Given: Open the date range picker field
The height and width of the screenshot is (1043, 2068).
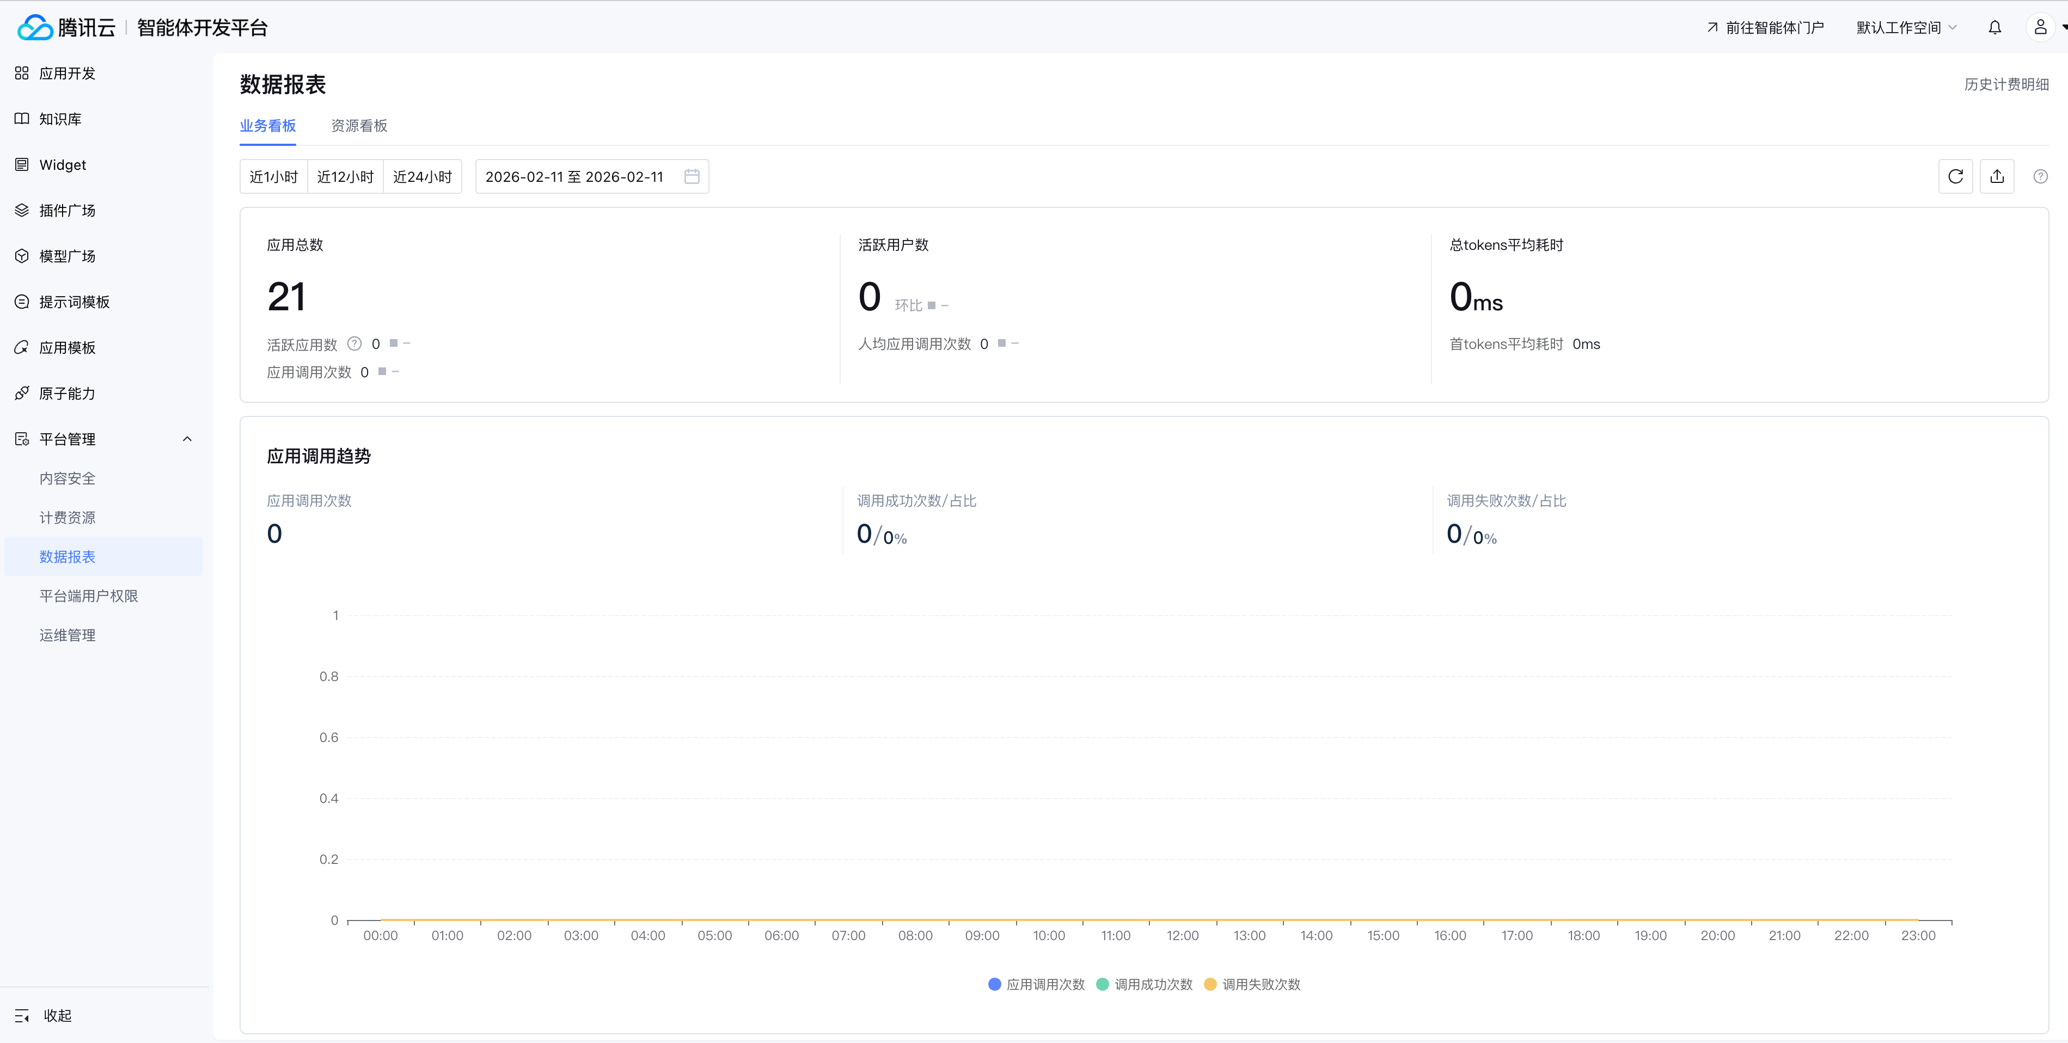Looking at the screenshot, I should point(575,176).
